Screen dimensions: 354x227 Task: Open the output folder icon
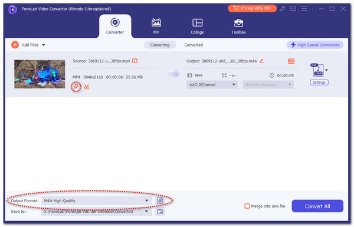160,212
